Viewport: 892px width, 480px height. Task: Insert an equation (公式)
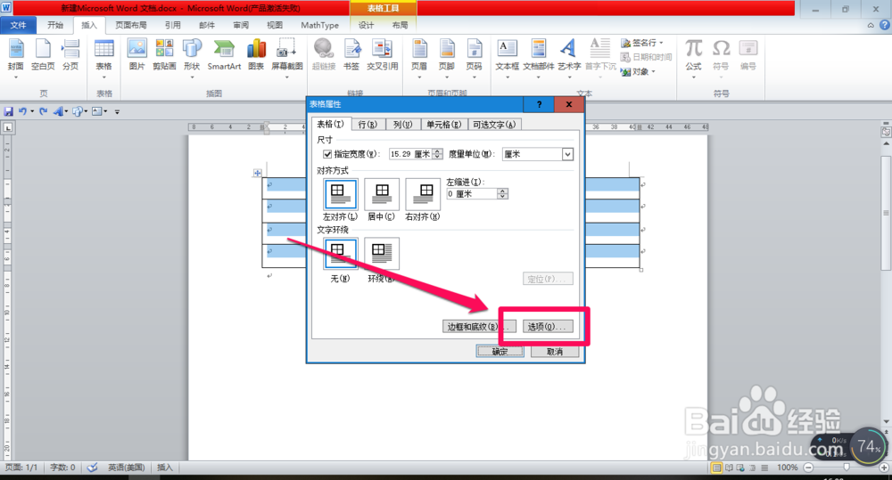tap(693, 56)
